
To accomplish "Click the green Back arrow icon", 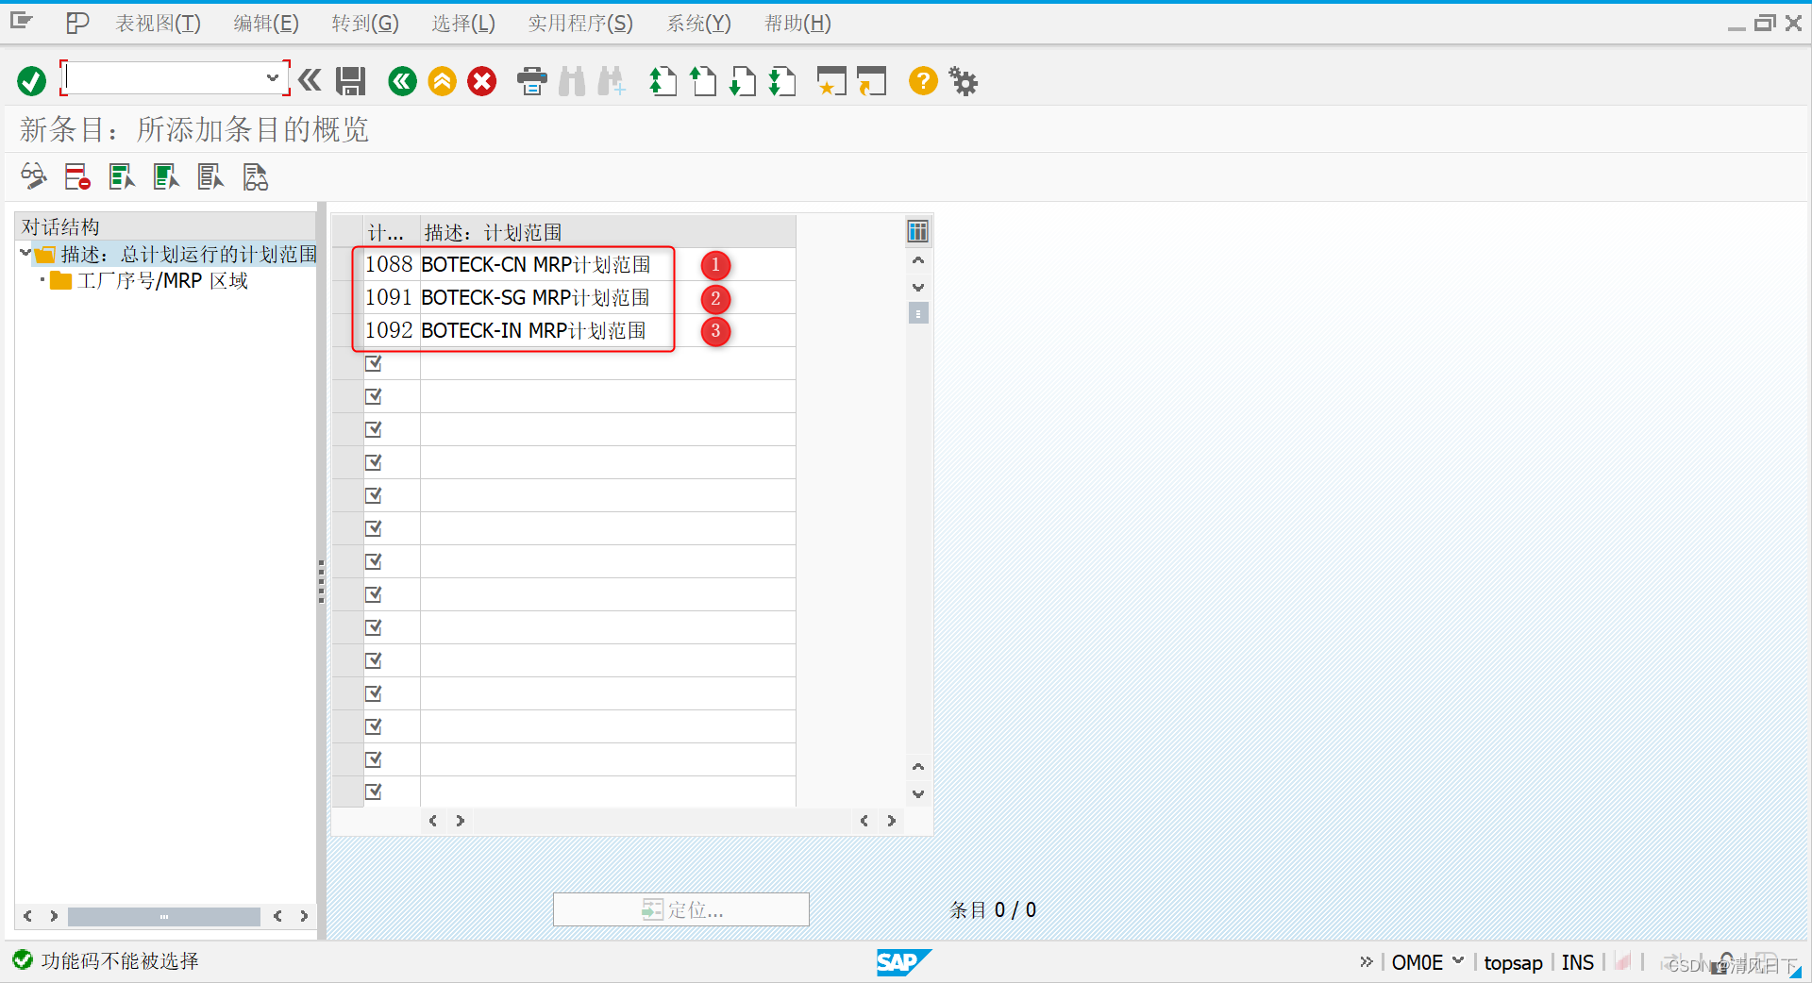I will pos(402,81).
